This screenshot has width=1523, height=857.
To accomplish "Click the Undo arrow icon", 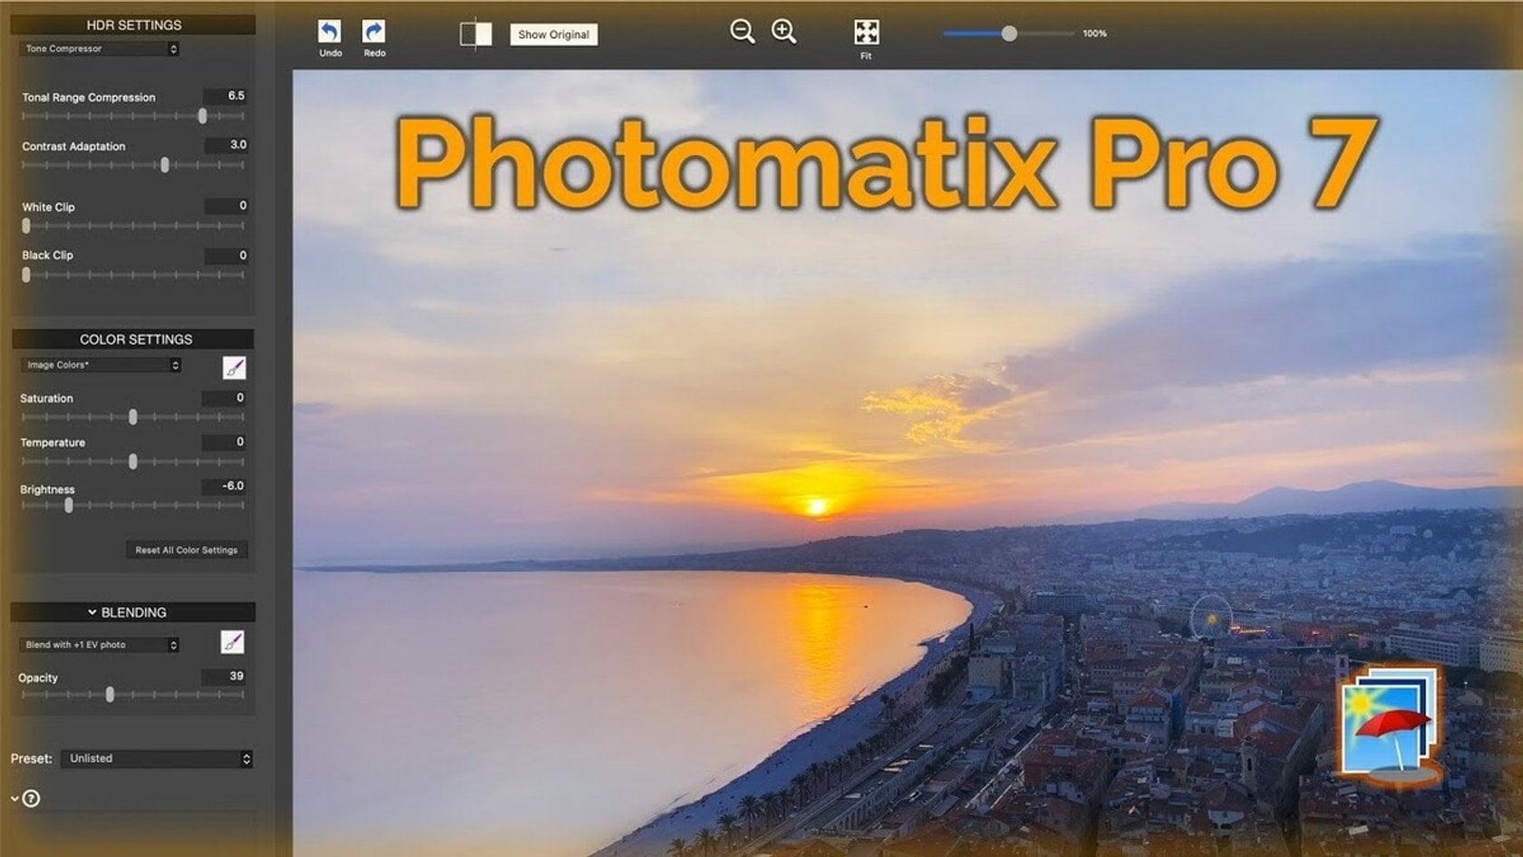I will [x=329, y=33].
